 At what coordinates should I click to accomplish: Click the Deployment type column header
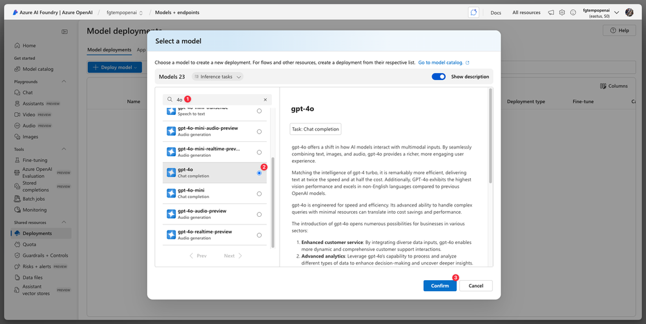click(526, 102)
